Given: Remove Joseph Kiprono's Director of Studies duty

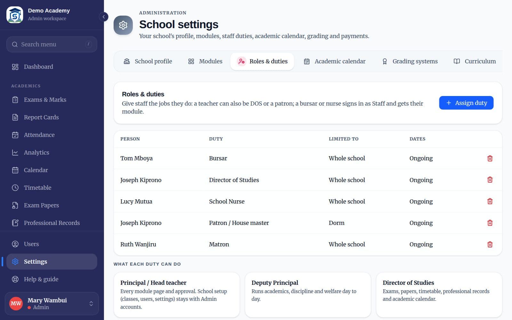Looking at the screenshot, I should [490, 180].
